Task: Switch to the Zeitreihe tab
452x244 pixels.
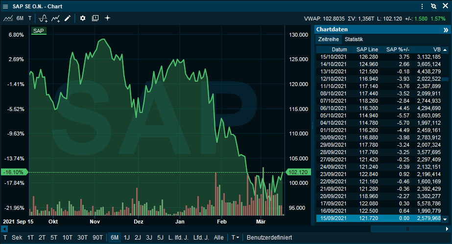Action: (x=329, y=39)
